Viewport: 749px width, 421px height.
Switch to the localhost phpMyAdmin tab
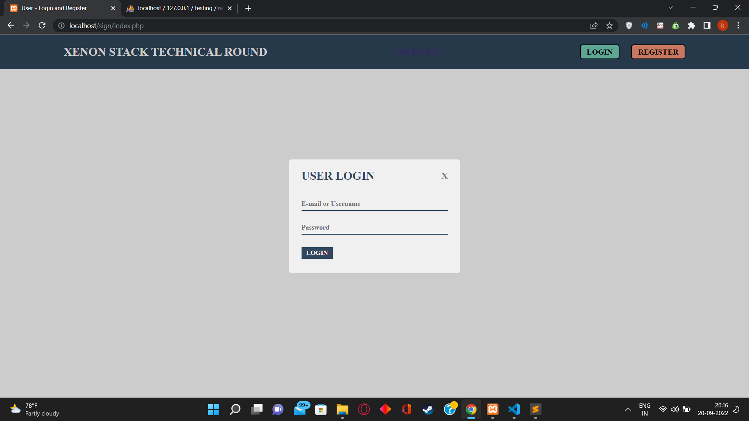tap(177, 8)
